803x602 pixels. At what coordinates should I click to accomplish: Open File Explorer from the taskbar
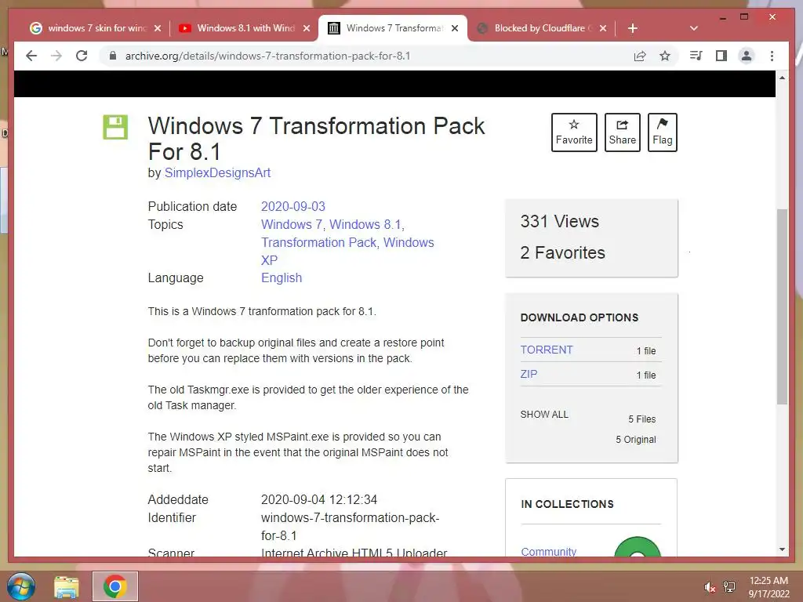pyautogui.click(x=67, y=586)
